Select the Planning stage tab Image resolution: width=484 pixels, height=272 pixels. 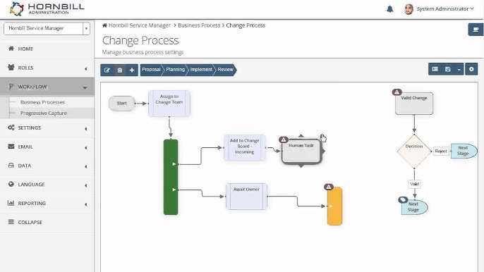click(175, 70)
